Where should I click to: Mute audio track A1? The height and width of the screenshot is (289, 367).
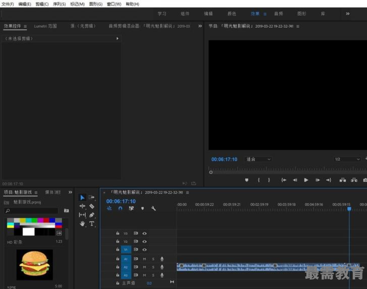[144, 259]
